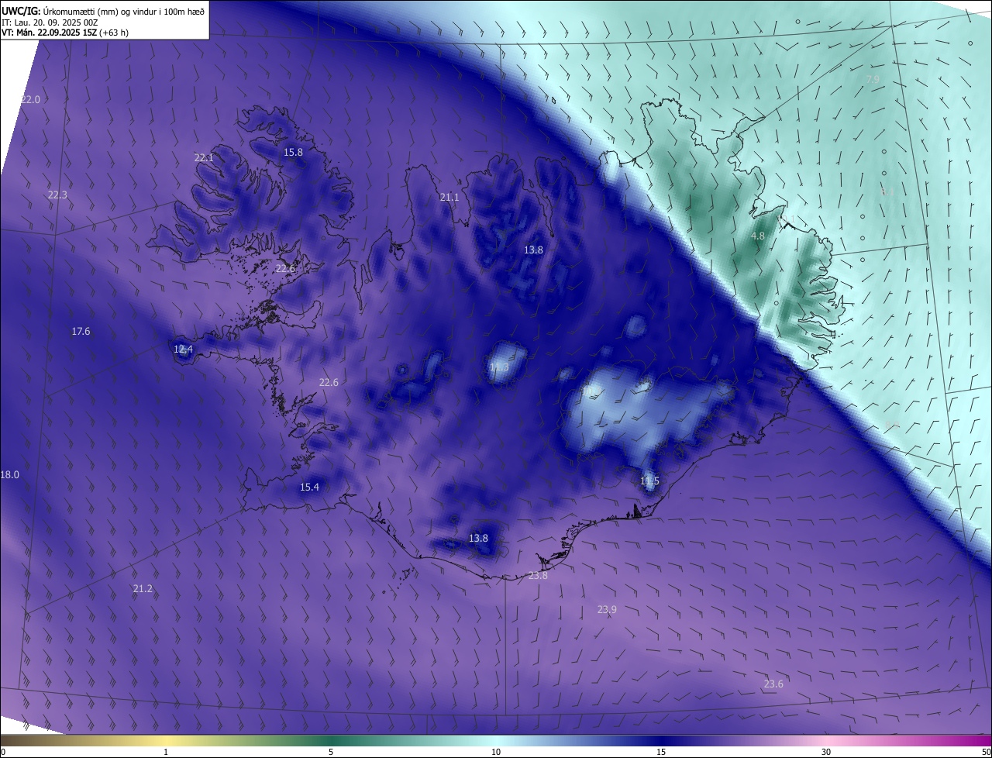Click the '5' tick label on the color scale
Viewport: 992px width, 758px height.
point(331,752)
